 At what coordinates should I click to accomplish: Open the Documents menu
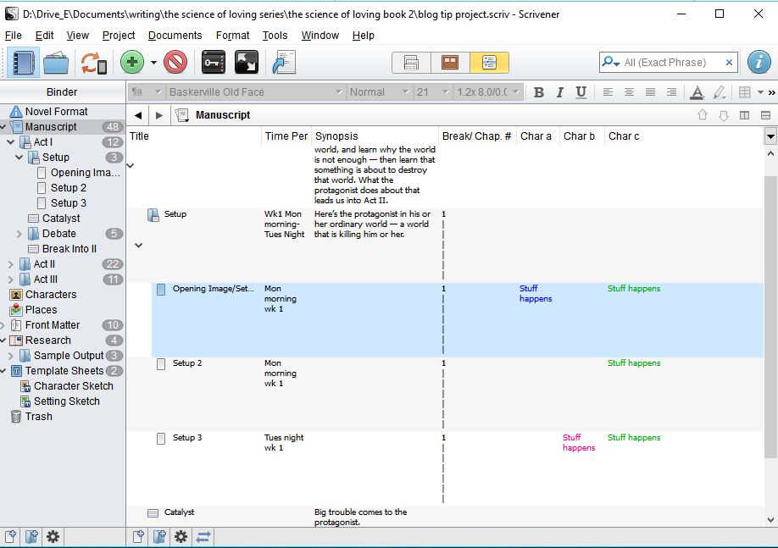pyautogui.click(x=175, y=36)
